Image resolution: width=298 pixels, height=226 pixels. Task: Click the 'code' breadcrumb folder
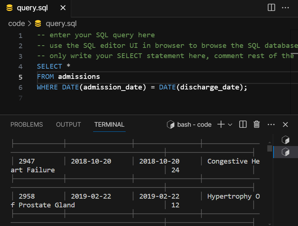pyautogui.click(x=16, y=24)
